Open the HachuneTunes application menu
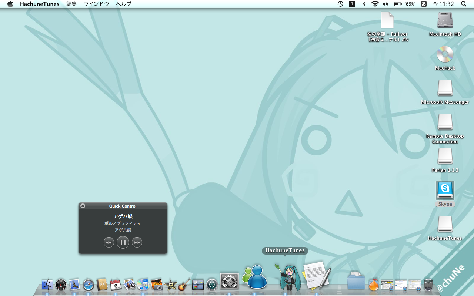The width and height of the screenshot is (474, 296). pos(40,4)
